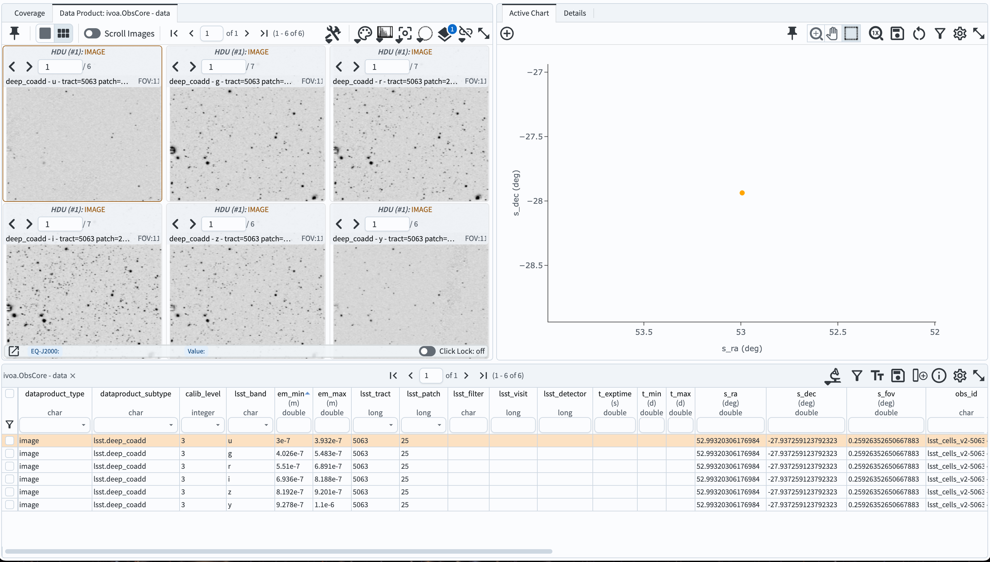Open the Details tab

[x=575, y=13]
